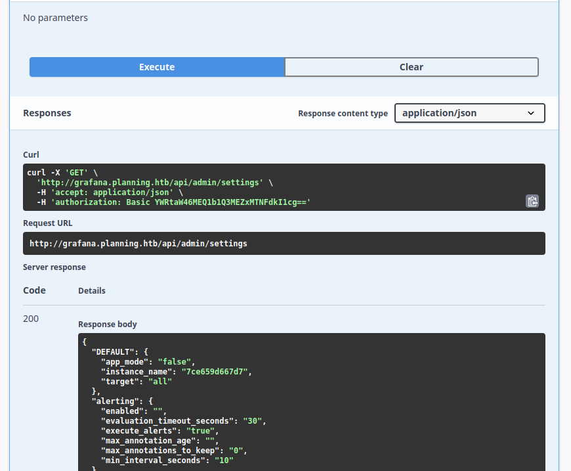Click the min_interval_seconds line in JSON
571x471 pixels.
point(167,460)
